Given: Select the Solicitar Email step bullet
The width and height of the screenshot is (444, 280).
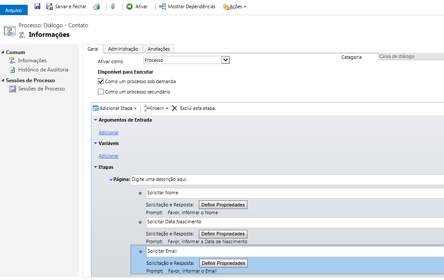Looking at the screenshot, I should tap(140, 251).
